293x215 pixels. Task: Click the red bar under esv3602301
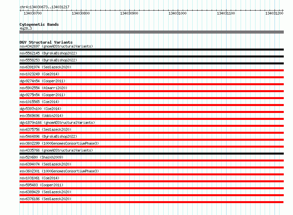[151, 174]
